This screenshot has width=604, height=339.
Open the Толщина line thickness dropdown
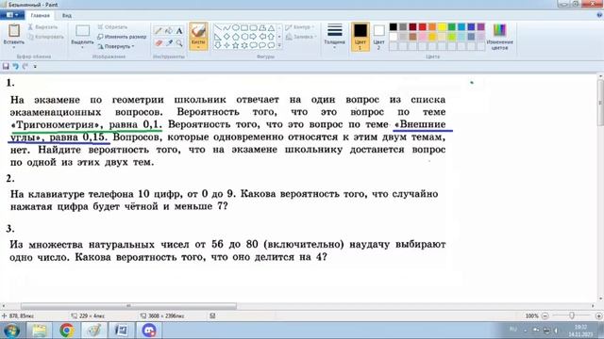coord(334,36)
